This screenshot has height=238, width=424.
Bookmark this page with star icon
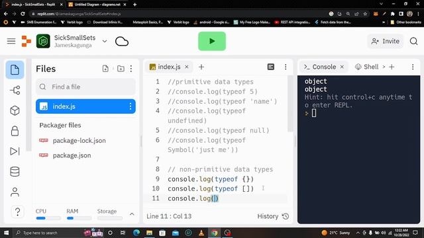[365, 13]
